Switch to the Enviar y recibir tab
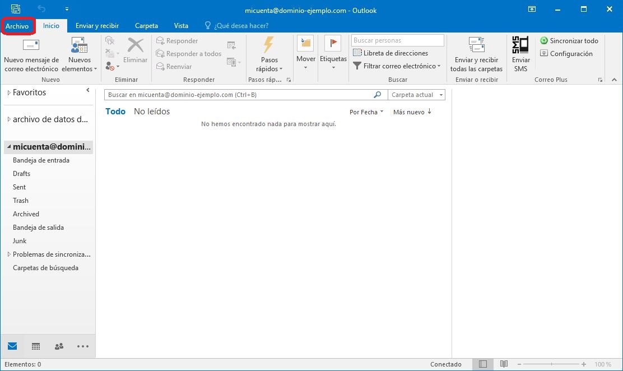This screenshot has height=371, width=623. (97, 25)
